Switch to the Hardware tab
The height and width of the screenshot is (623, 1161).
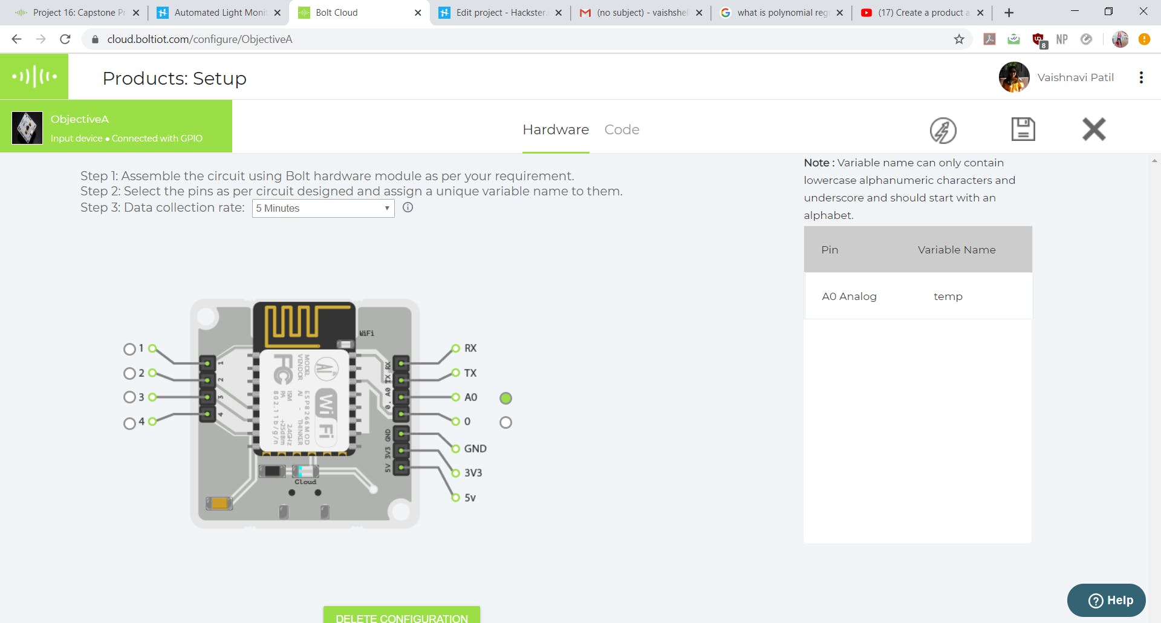pyautogui.click(x=556, y=129)
